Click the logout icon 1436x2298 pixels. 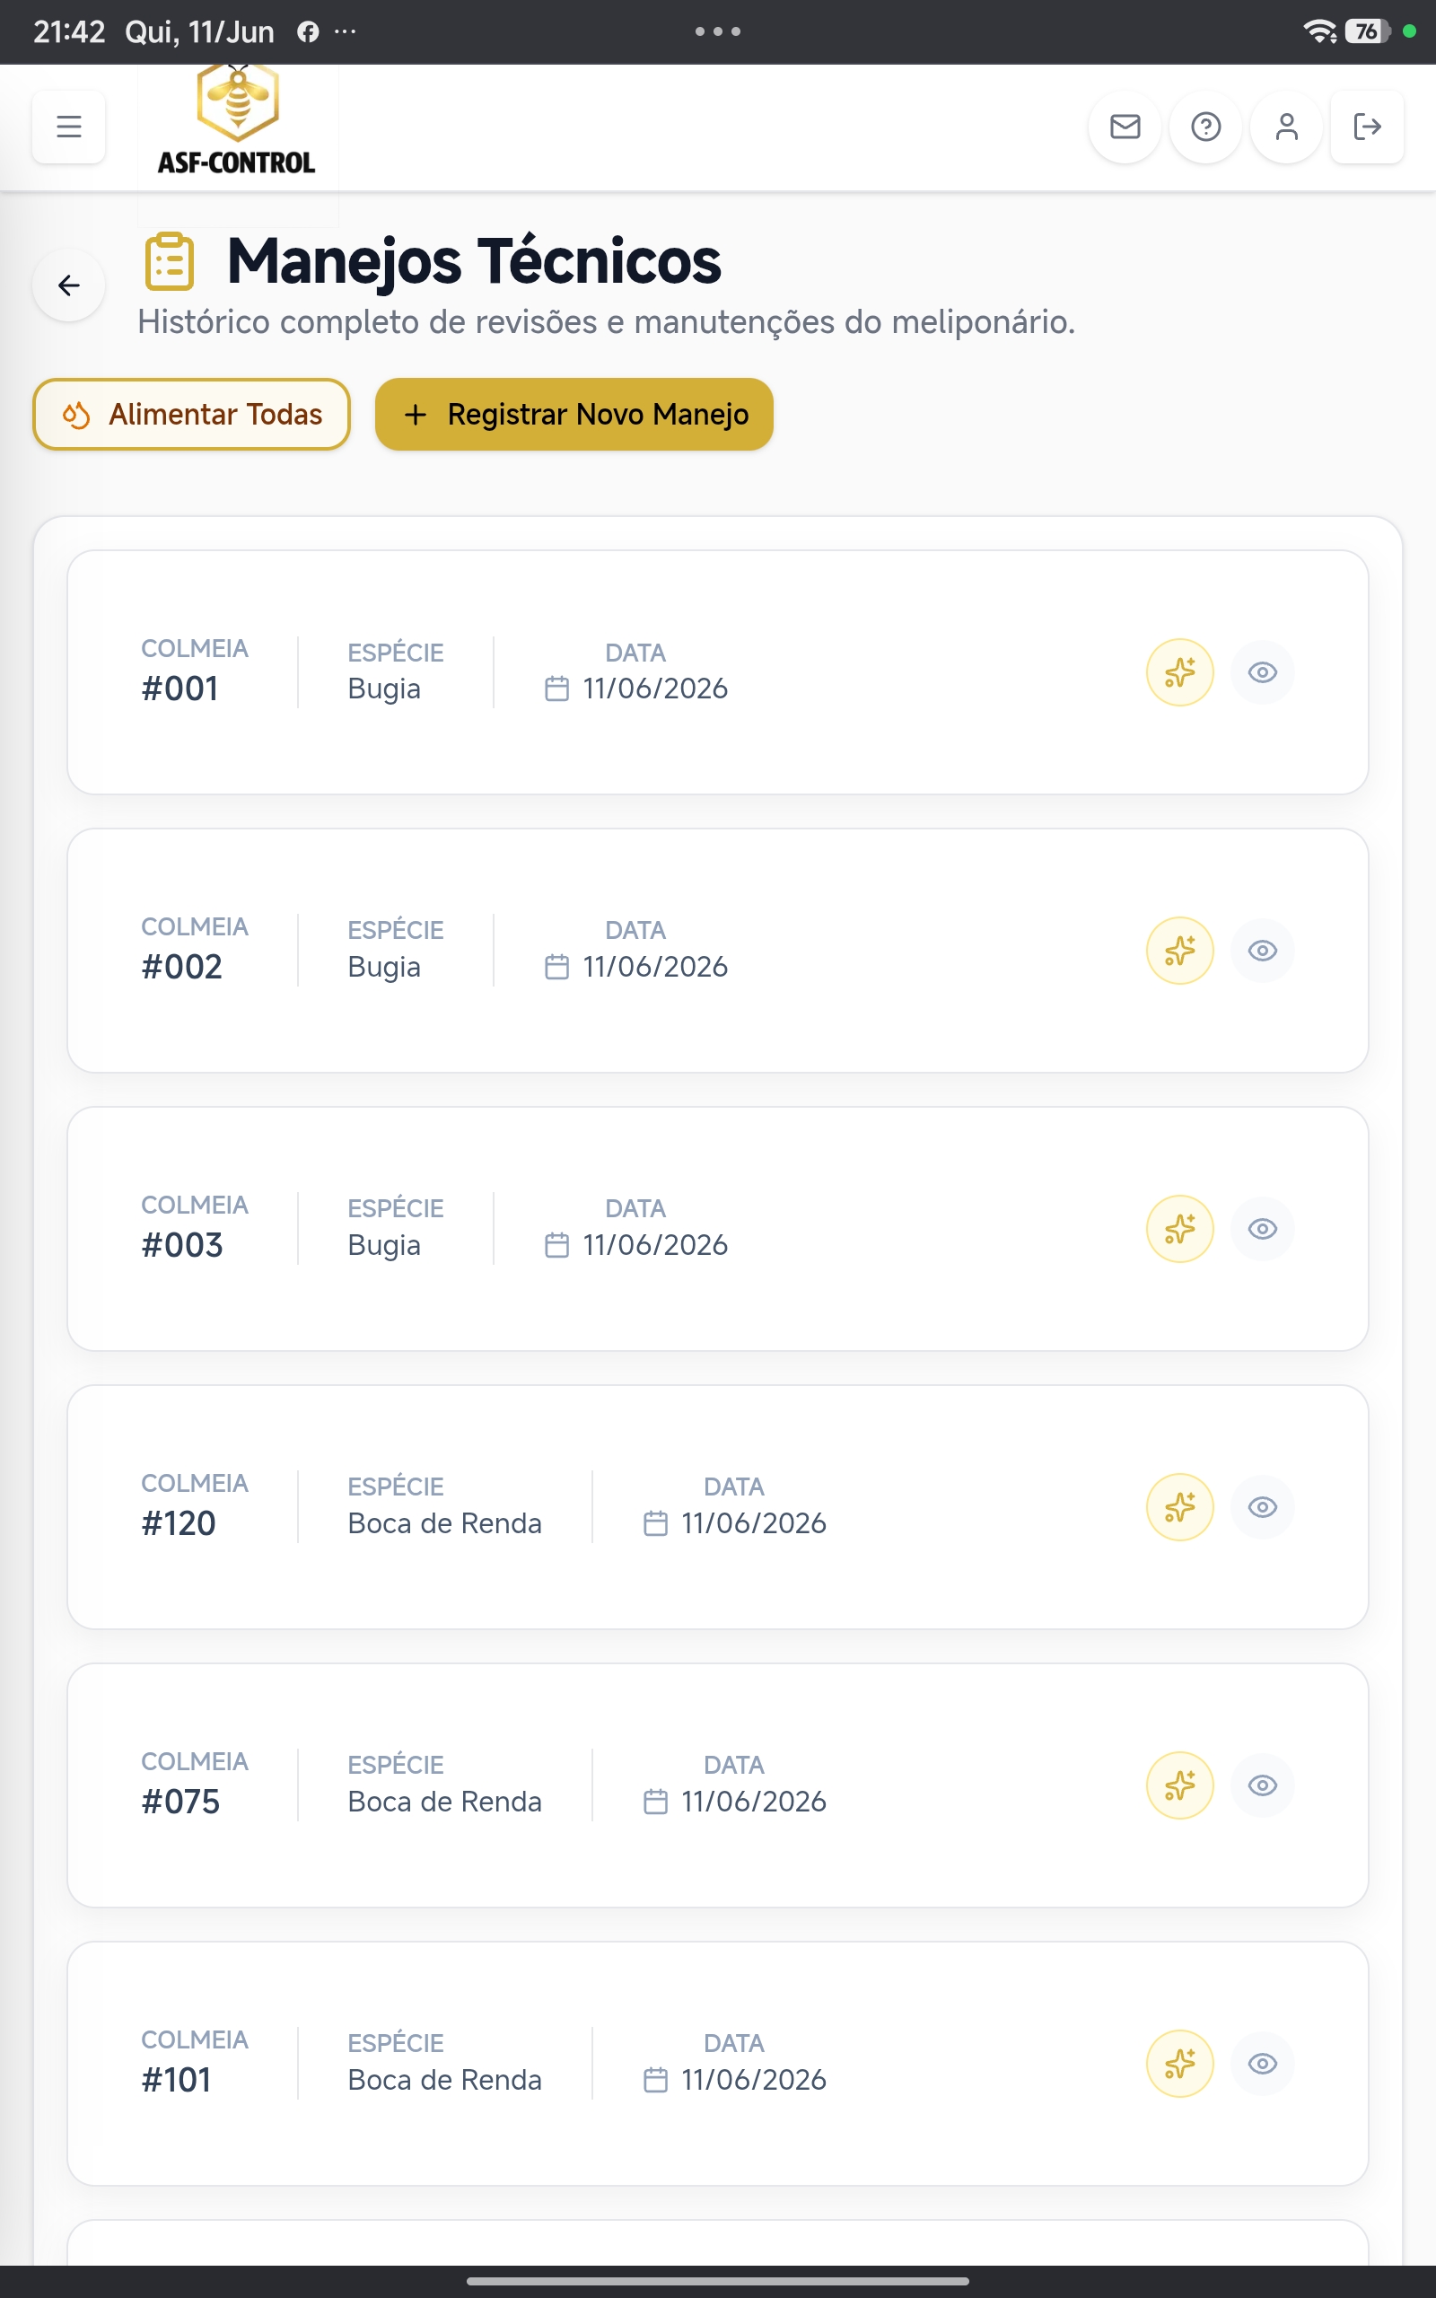point(1368,127)
